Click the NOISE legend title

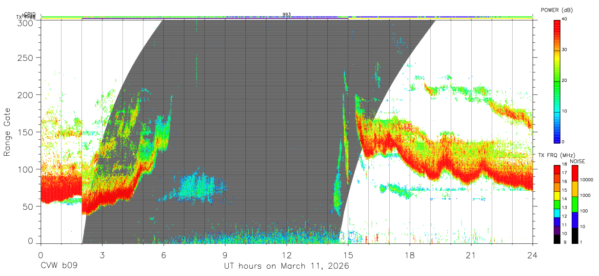(579, 161)
